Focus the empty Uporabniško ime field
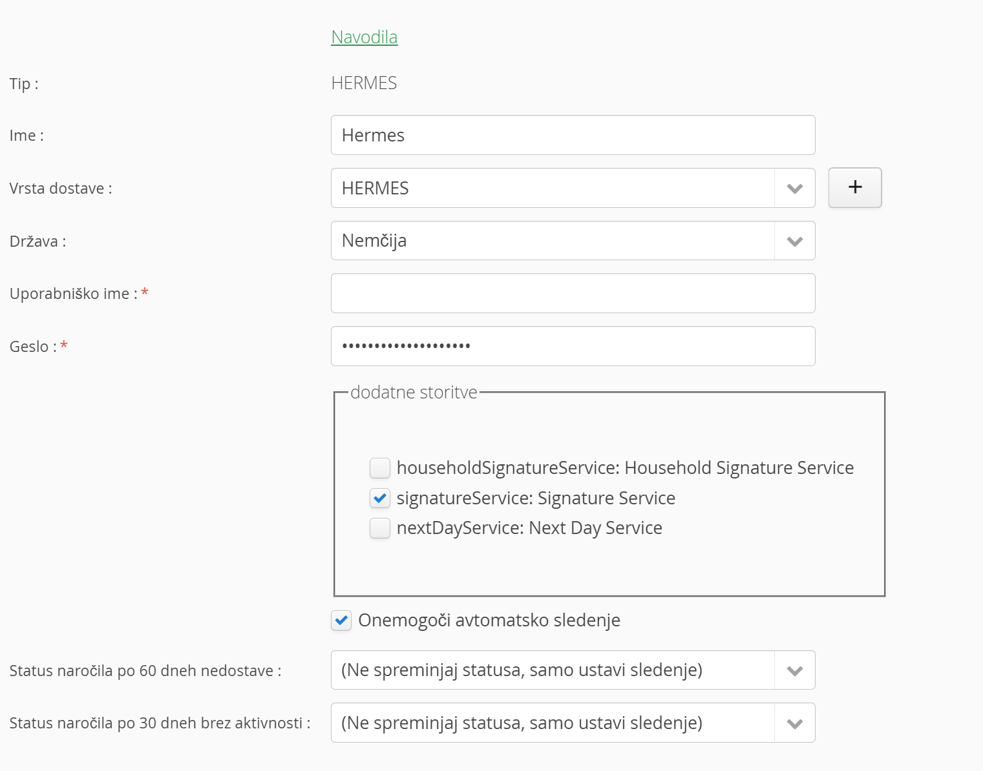983x771 pixels. 572,294
